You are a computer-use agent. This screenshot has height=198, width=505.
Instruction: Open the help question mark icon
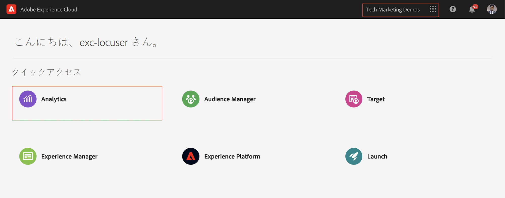(x=452, y=9)
